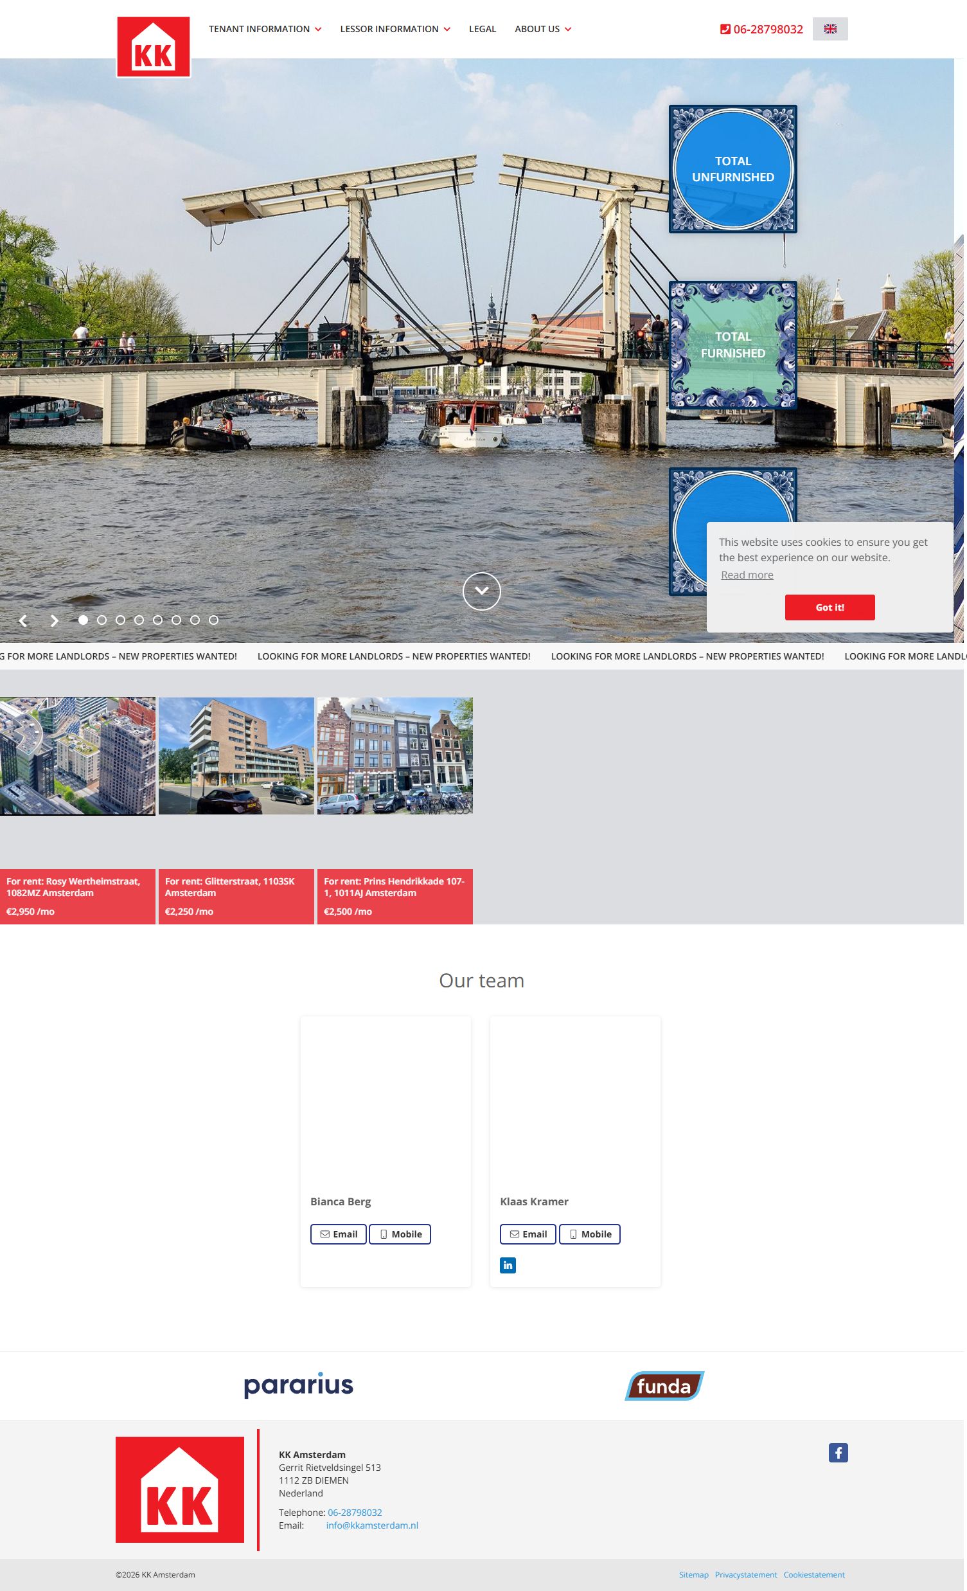Go to the previous slide with the left arrow
Screen dimensions: 967x1591
coord(23,622)
